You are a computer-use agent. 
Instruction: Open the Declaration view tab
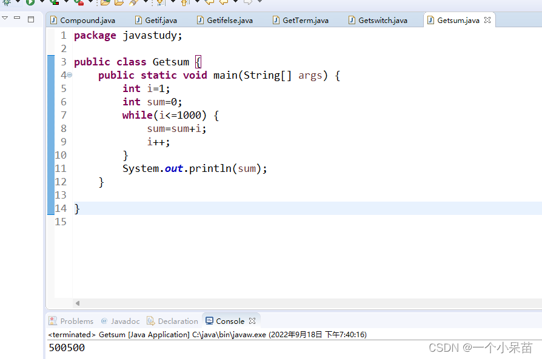point(173,321)
